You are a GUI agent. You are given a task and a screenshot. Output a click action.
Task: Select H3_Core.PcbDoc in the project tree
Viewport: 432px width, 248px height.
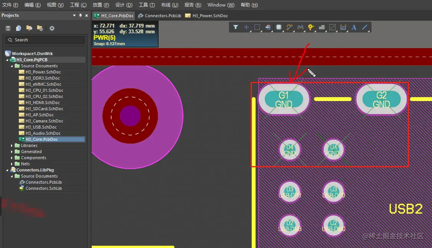(x=42, y=139)
